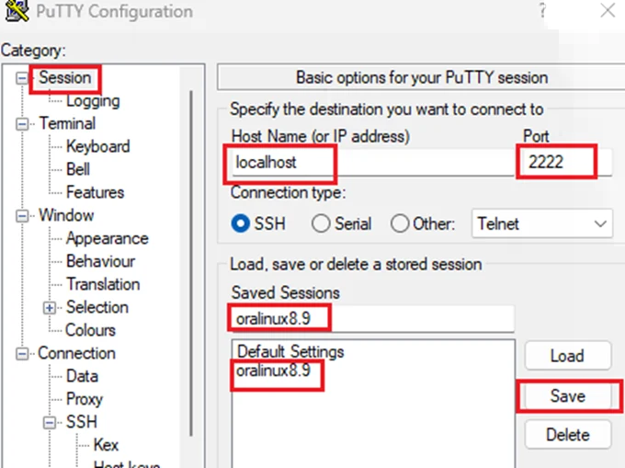Click the PuTTY icon in title bar
Viewport: 625px width, 468px height.
point(17,11)
